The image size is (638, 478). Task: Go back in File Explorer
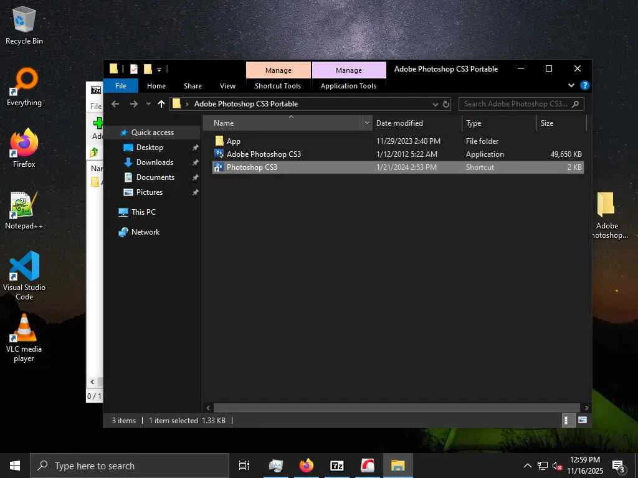pos(115,104)
